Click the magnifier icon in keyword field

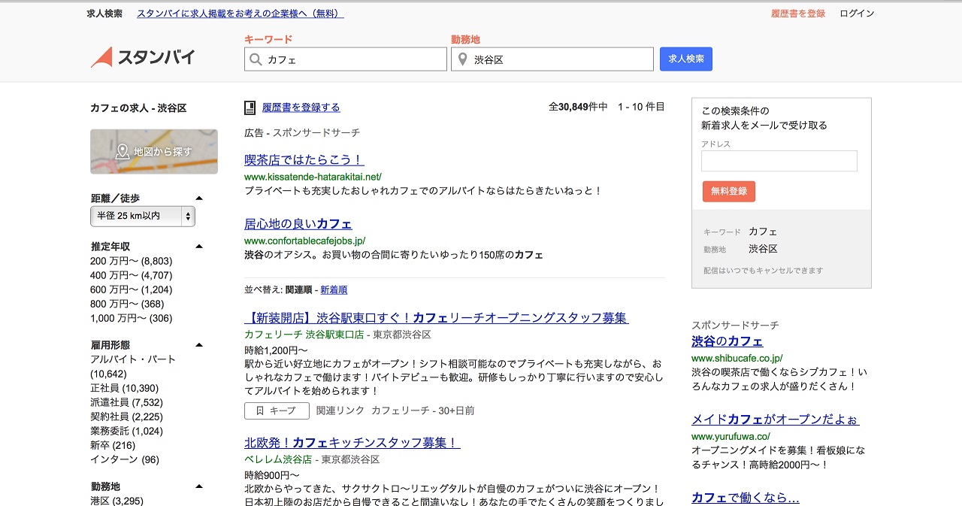(x=256, y=59)
